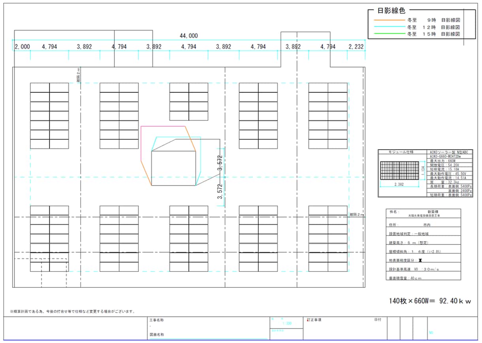Select the "冬至 15時 日影線図" legend entry
Viewport: 482px width, 343px height.
(434, 34)
